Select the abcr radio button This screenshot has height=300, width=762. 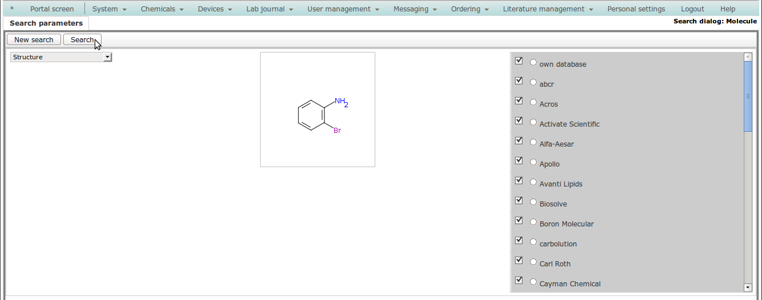point(533,82)
